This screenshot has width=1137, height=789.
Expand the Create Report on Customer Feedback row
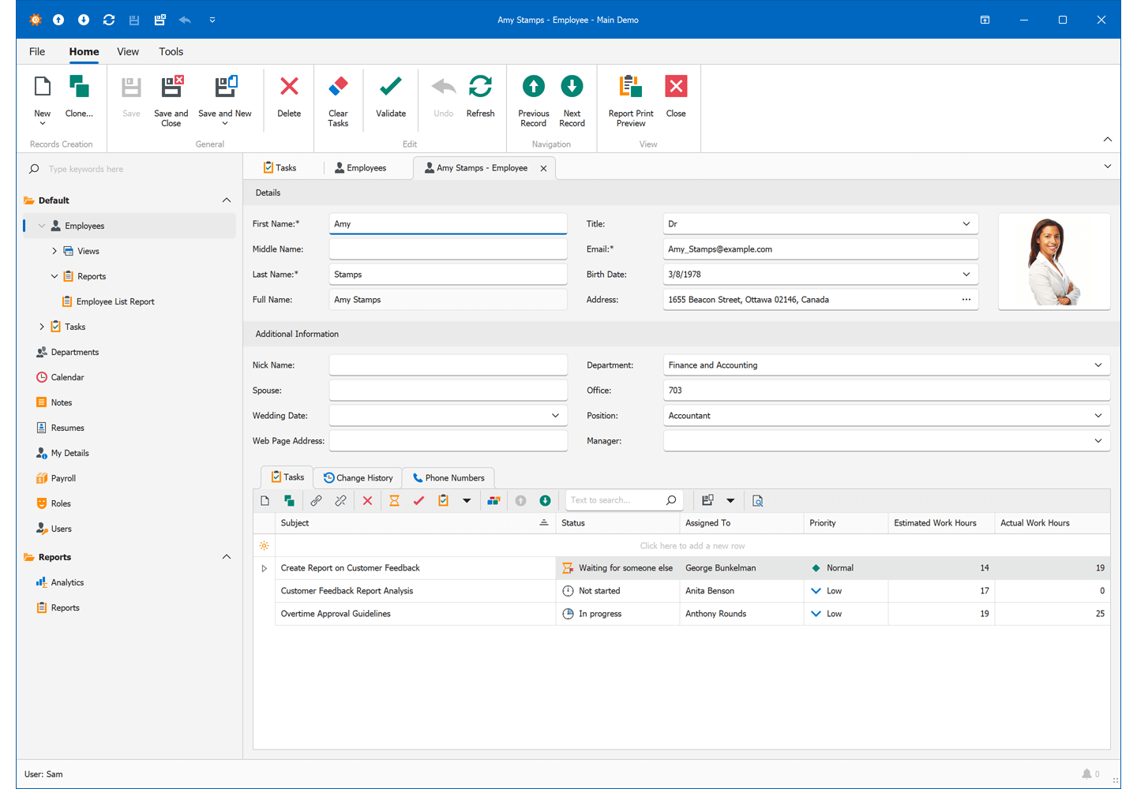(265, 568)
